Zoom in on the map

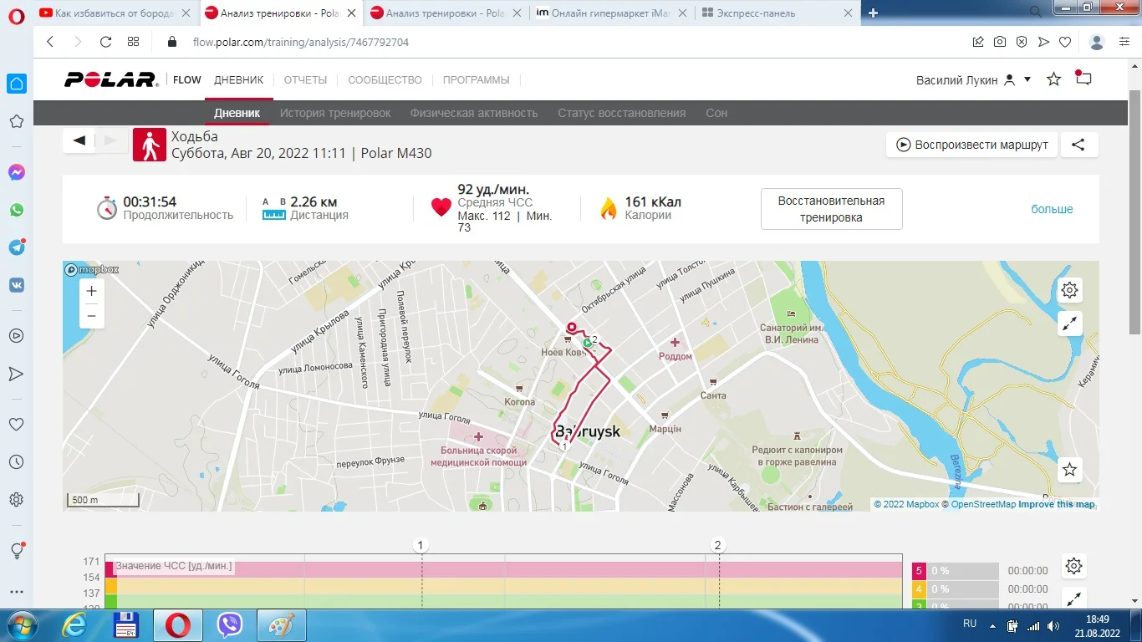tap(92, 291)
